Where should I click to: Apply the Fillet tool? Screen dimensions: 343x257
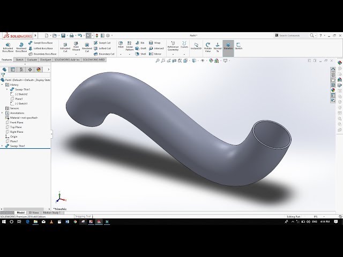point(121,44)
